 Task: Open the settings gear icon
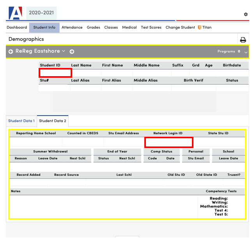point(246,14)
